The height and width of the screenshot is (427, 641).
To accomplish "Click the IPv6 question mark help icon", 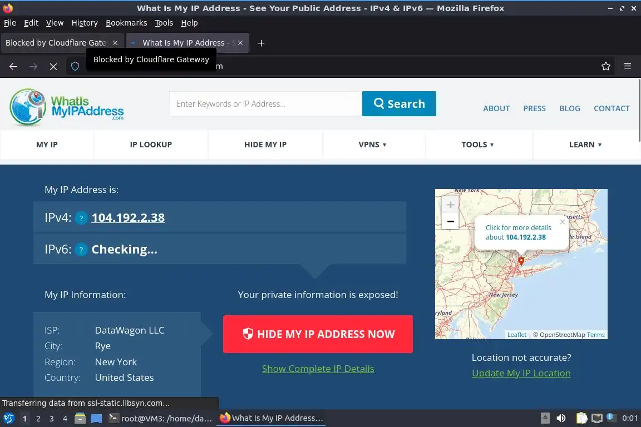I will (x=81, y=250).
